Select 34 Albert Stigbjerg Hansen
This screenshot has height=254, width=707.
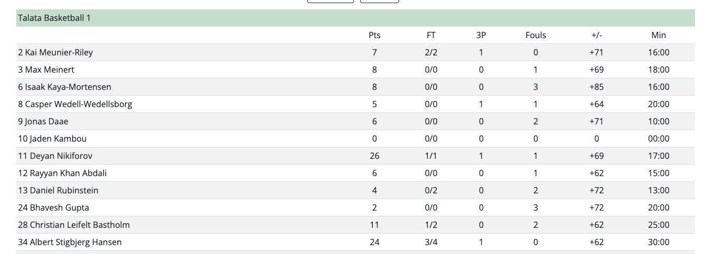[70, 242]
